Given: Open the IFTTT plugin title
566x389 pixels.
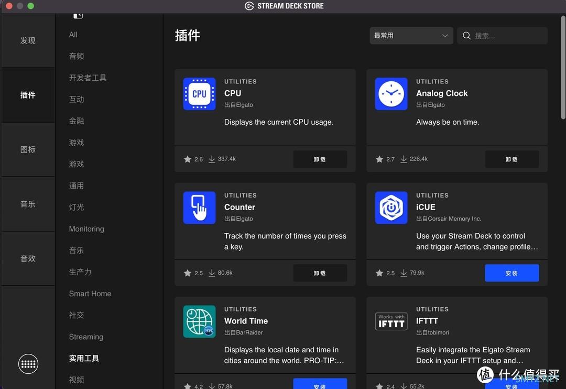Looking at the screenshot, I should point(427,321).
